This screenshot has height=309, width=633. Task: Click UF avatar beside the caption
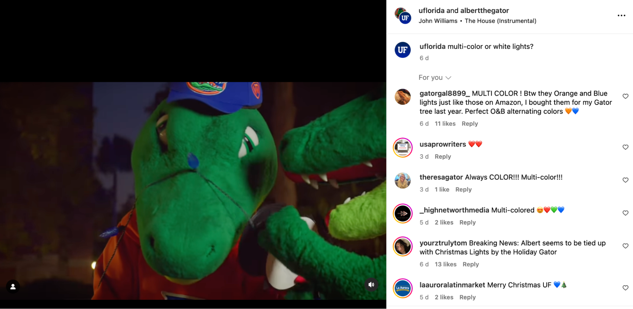(402, 50)
